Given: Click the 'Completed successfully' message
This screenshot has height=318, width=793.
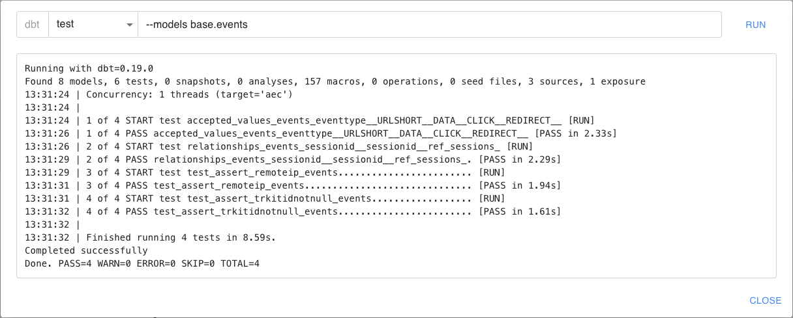Looking at the screenshot, I should coord(86,250).
